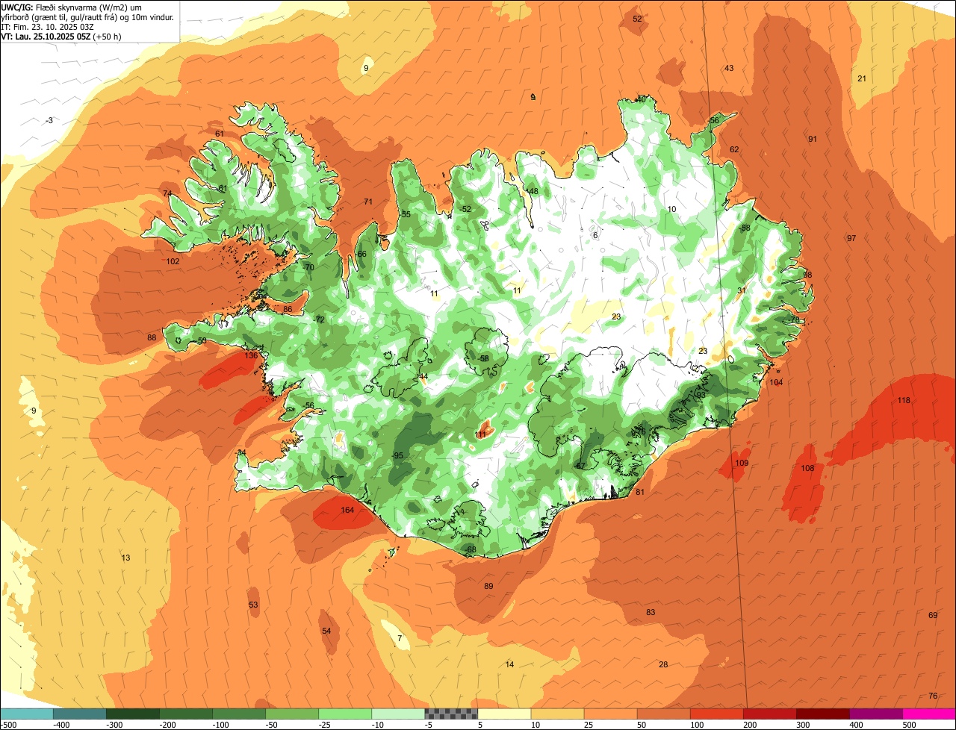The height and width of the screenshot is (730, 956).
Task: Click the map value -3 in the northwest sea
Action: coord(49,121)
